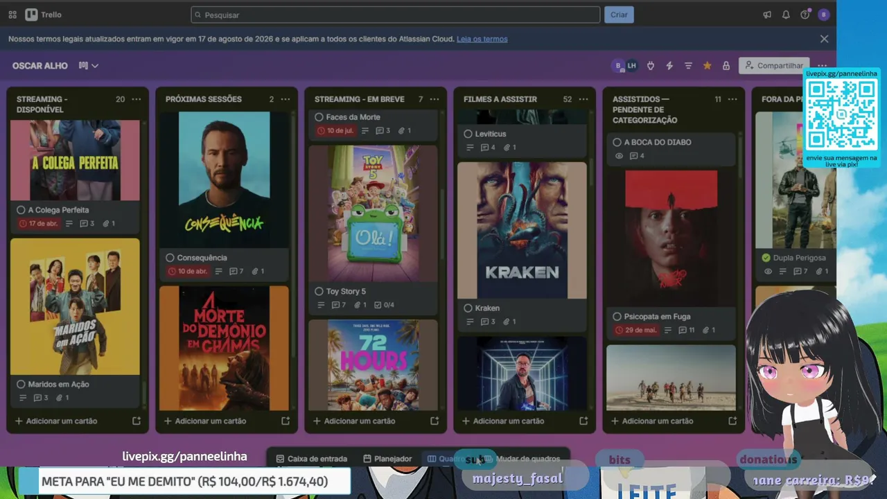Mark A Boca do Diabo card complete
Viewport: 887px width, 499px height.
pos(617,142)
